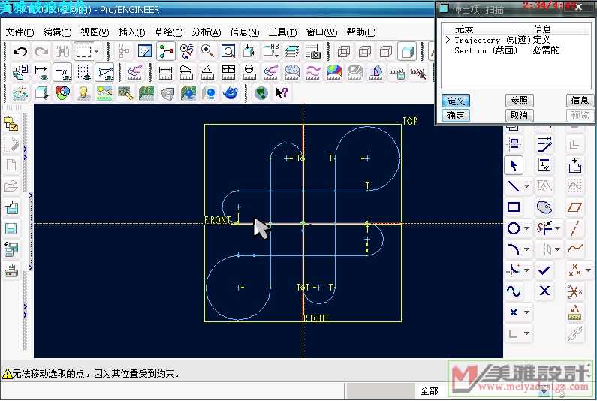
Task: Click the Print icon in left toolbar
Action: (x=11, y=271)
